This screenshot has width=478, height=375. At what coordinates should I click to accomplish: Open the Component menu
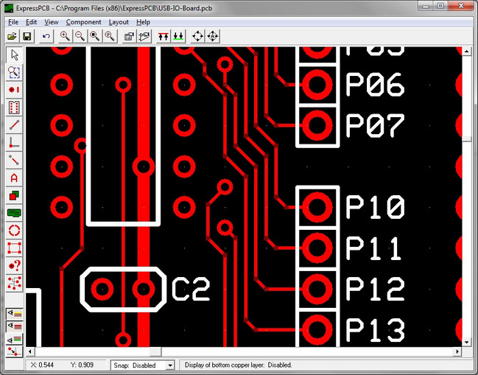point(83,22)
